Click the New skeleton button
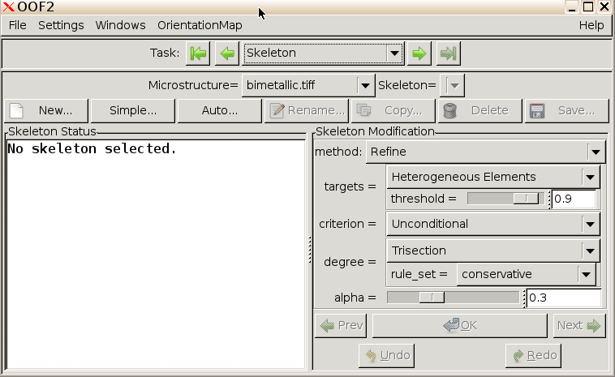Viewport: 615px width, 377px height. click(x=45, y=110)
